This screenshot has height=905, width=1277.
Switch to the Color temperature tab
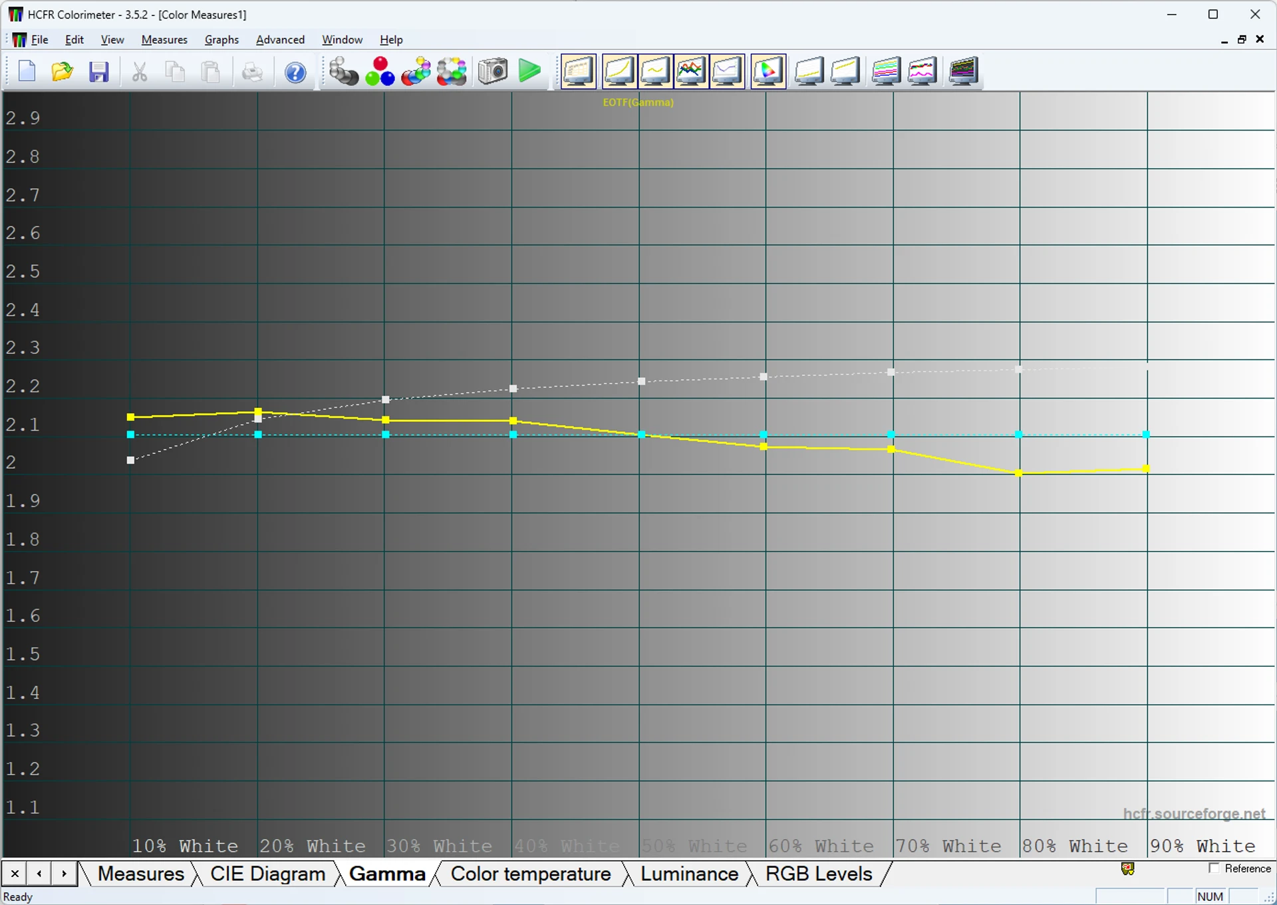[531, 874]
